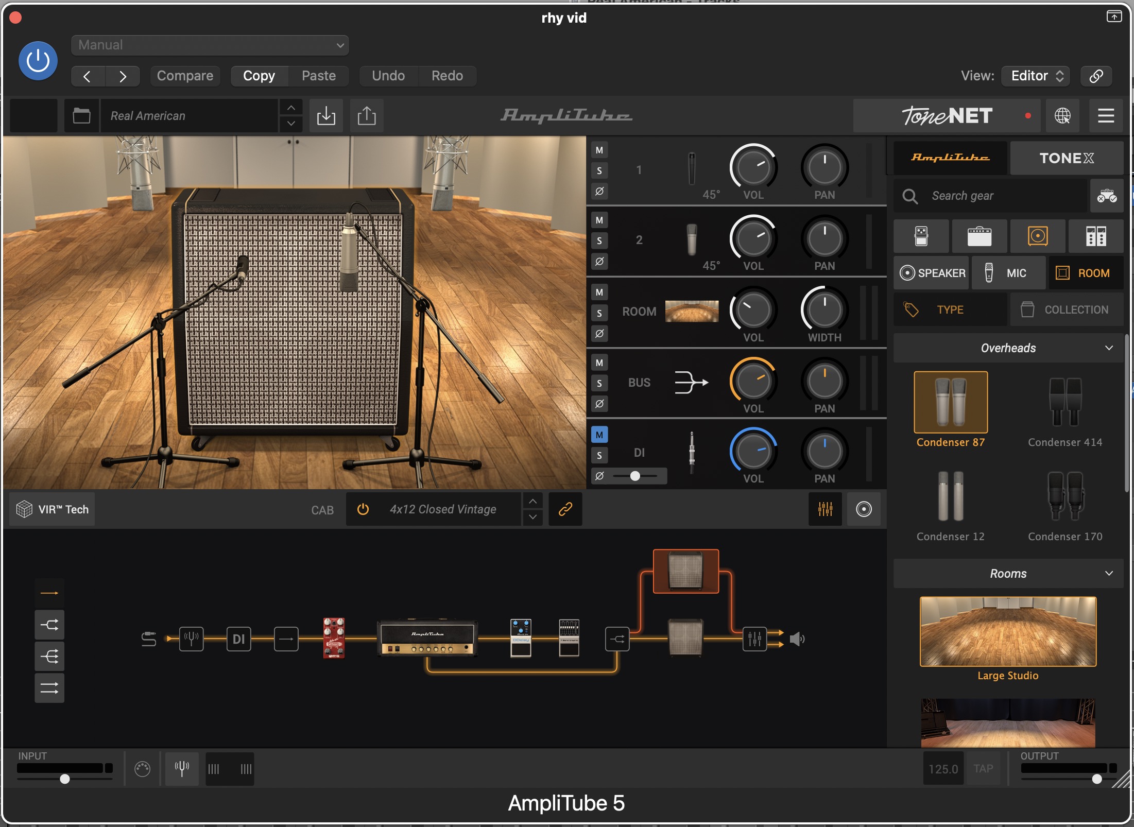The height and width of the screenshot is (827, 1134).
Task: Click the mixer icon at chain output
Action: tap(754, 639)
